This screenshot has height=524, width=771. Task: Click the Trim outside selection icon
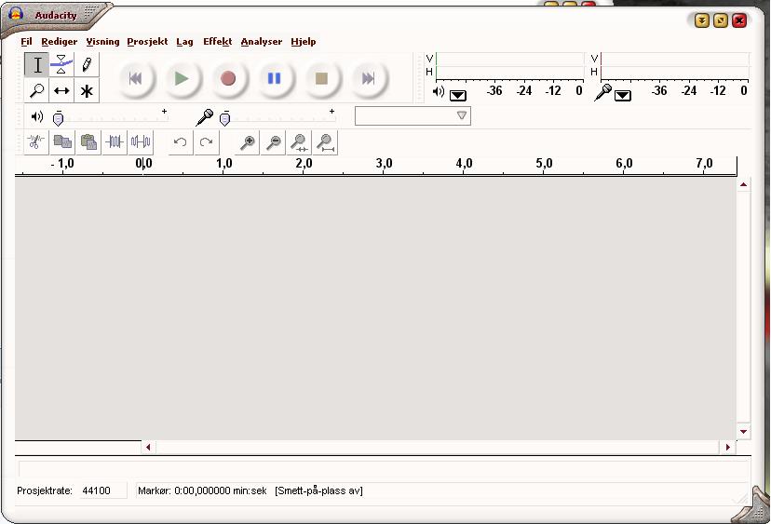point(115,142)
